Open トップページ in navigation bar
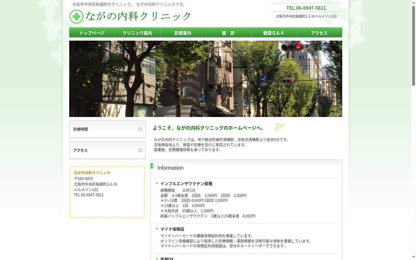Image resolution: width=416 pixels, height=260 pixels. point(92,32)
